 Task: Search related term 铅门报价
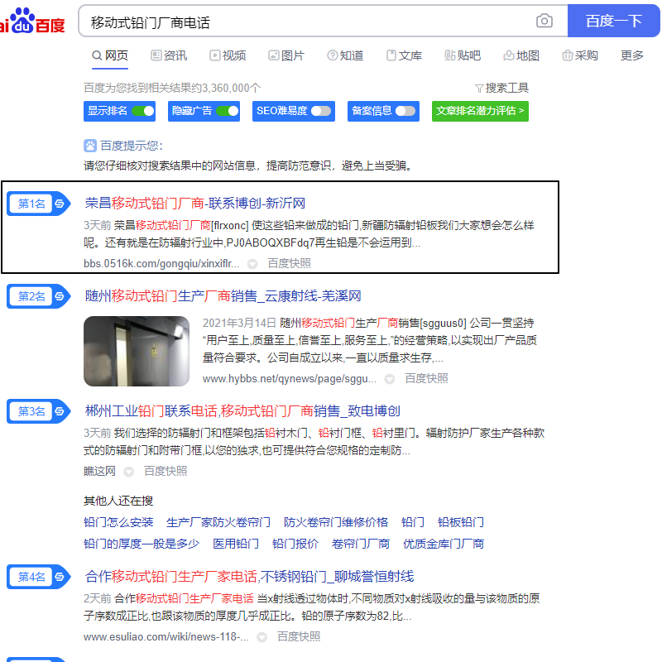295,544
